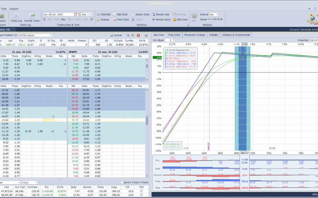Click the Vol Adjust input field

click(168, 40)
